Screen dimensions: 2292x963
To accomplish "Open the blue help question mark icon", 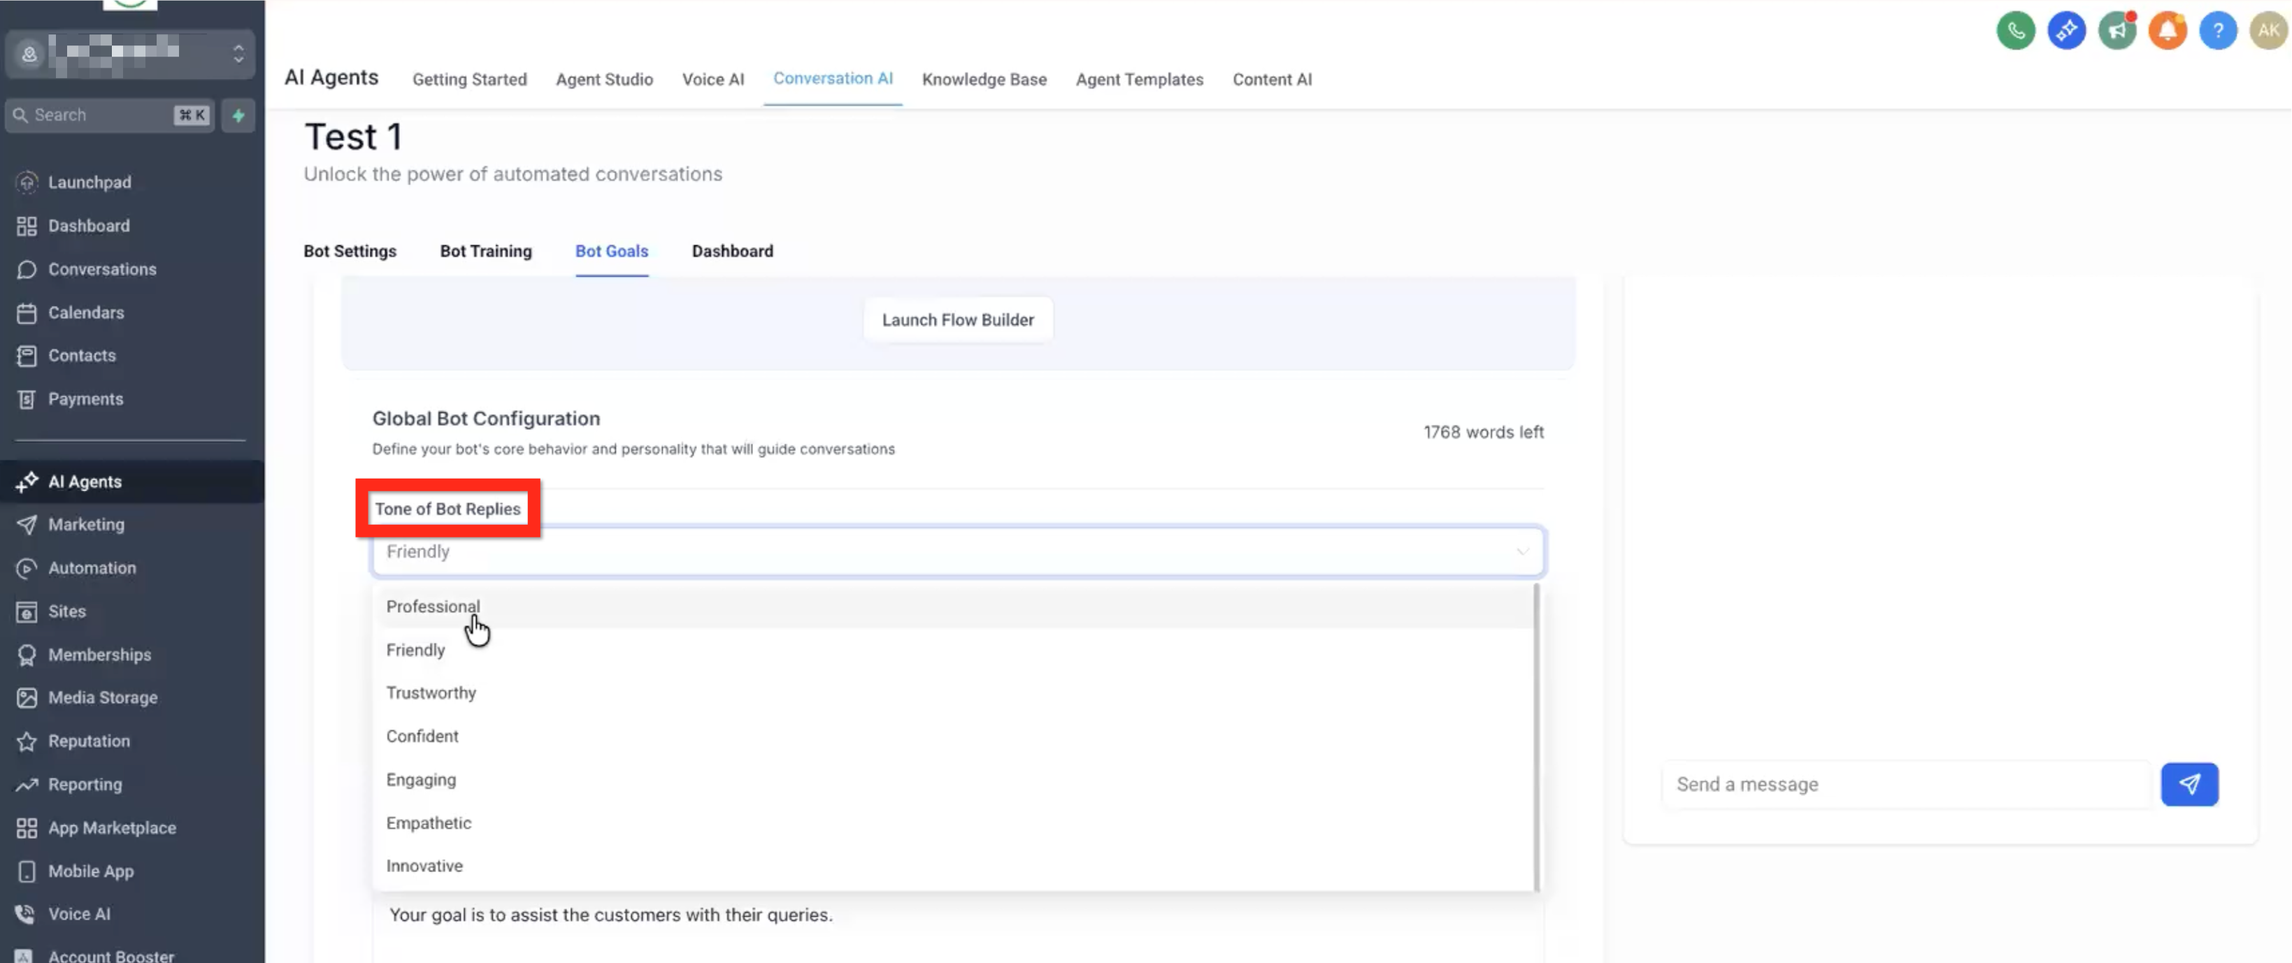I will [x=2217, y=31].
